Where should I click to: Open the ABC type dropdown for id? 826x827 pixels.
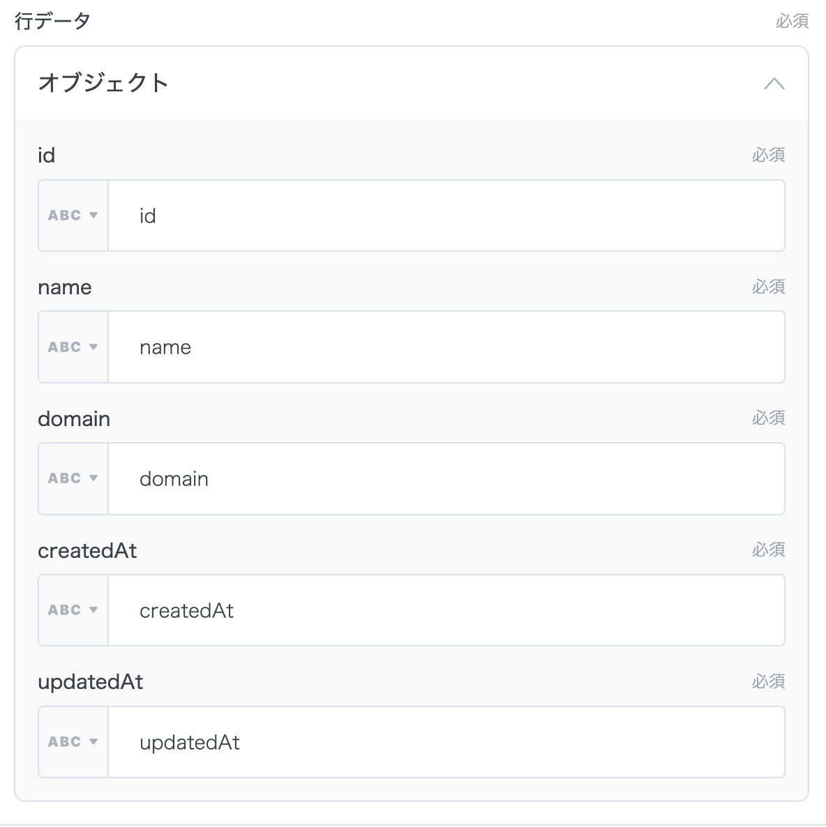[73, 215]
